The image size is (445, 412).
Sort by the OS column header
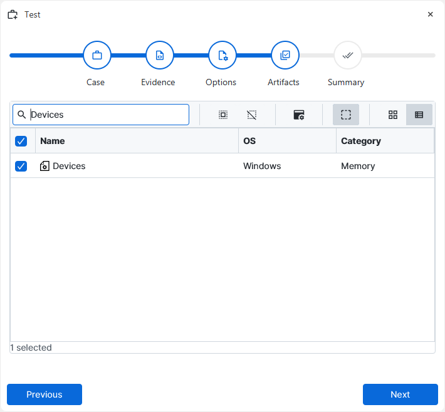(249, 141)
